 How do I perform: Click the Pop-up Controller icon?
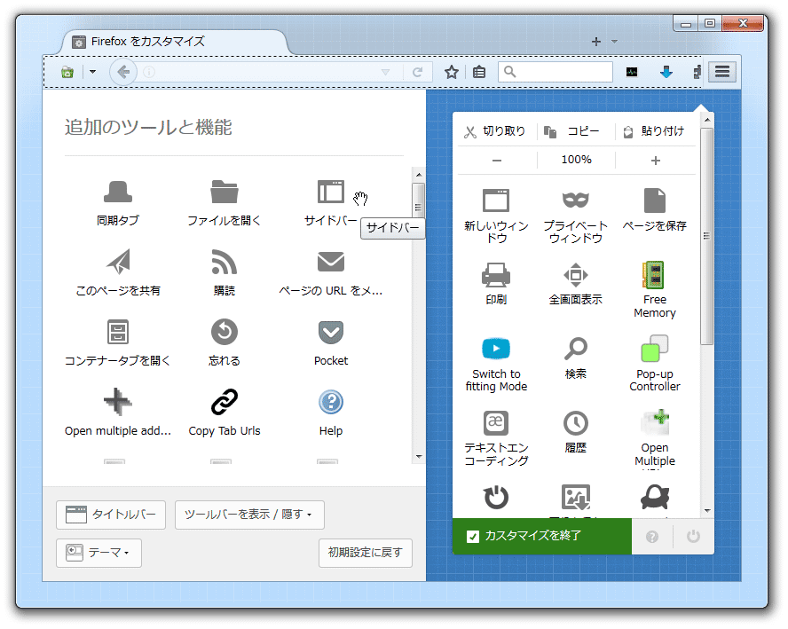point(655,349)
